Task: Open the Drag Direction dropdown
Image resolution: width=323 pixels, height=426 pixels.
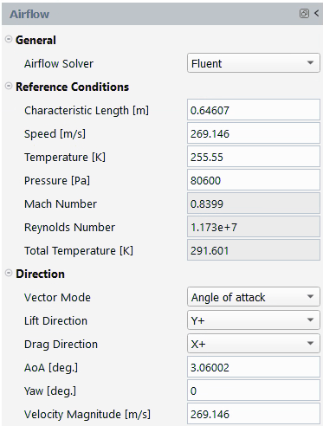Action: [x=254, y=344]
